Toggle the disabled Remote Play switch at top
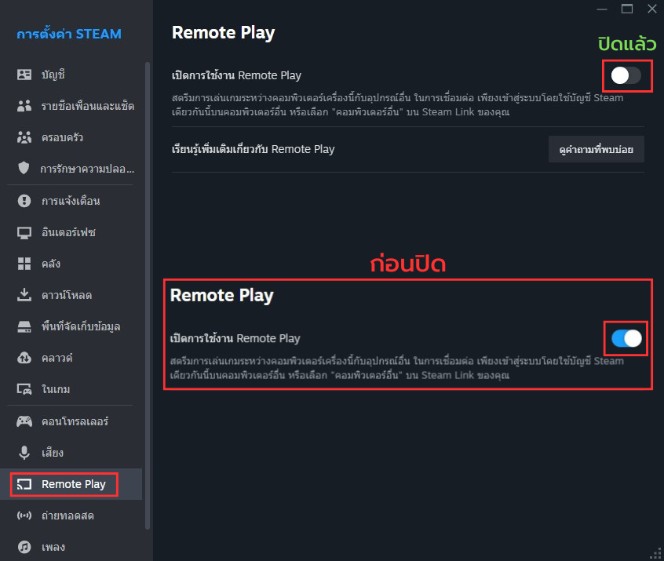This screenshot has width=664, height=561. [626, 75]
